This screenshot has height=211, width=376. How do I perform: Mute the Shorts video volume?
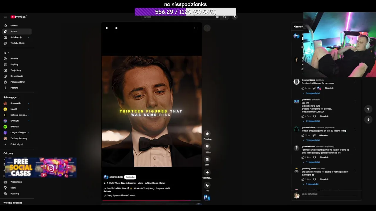(x=116, y=28)
